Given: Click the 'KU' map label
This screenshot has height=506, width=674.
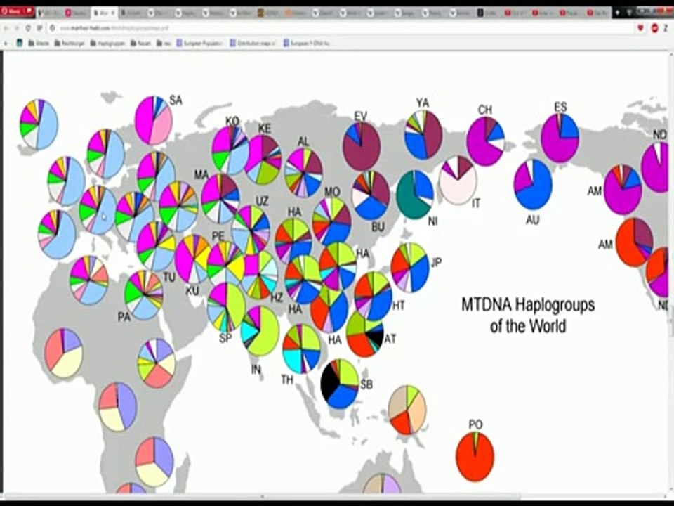Looking at the screenshot, I should [x=192, y=291].
